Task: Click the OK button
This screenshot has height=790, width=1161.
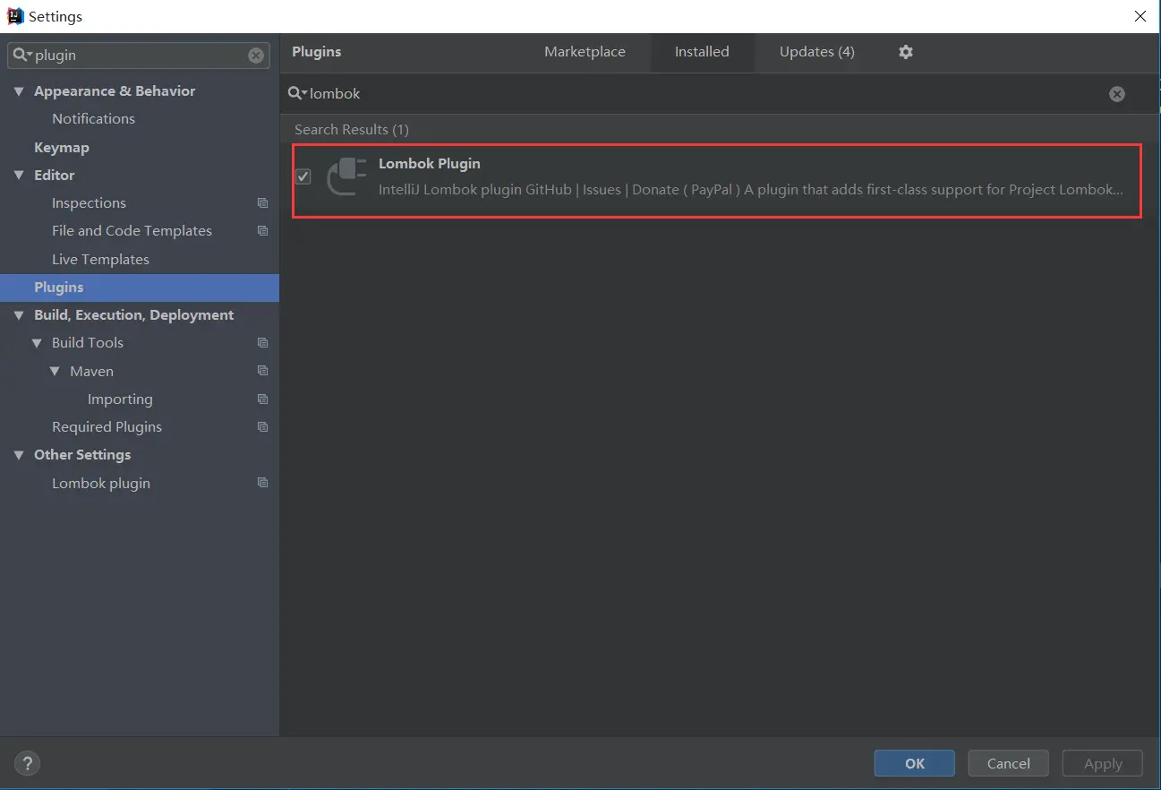Action: point(915,764)
